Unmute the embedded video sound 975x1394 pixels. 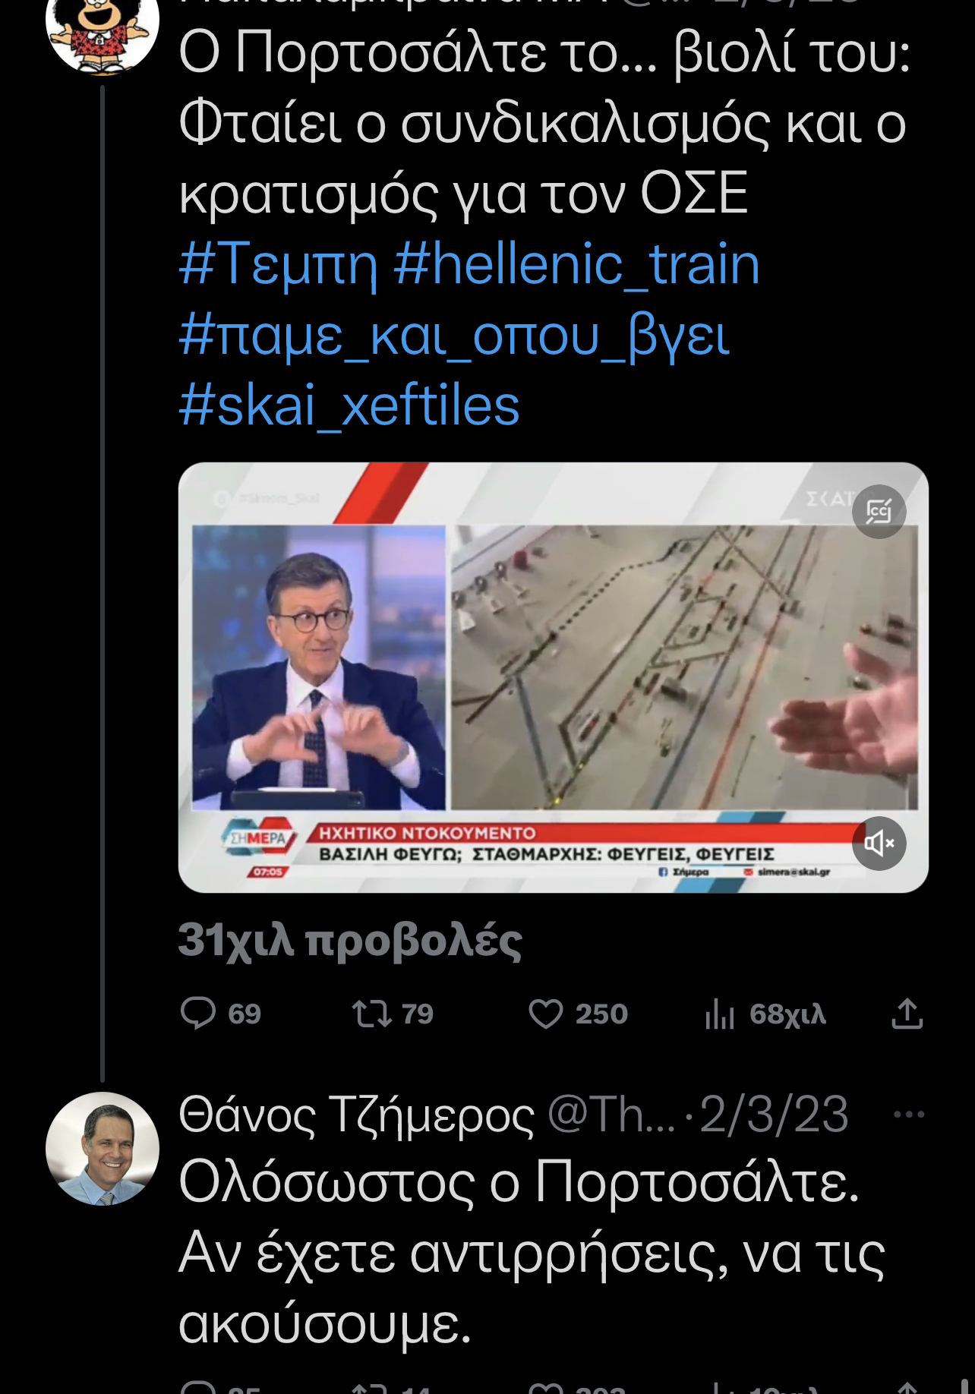point(879,844)
